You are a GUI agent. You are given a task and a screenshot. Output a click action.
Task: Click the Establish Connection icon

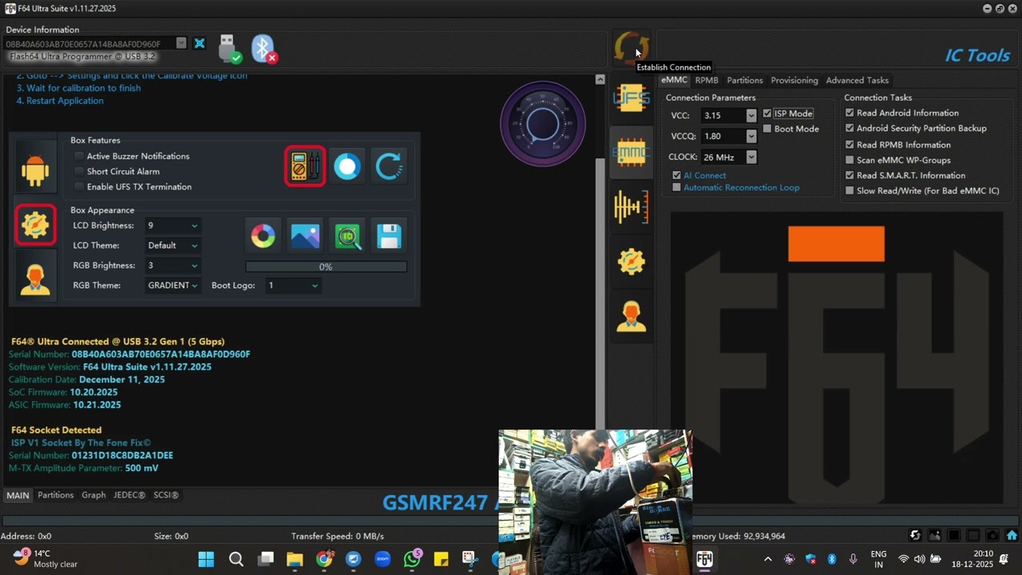(x=631, y=48)
